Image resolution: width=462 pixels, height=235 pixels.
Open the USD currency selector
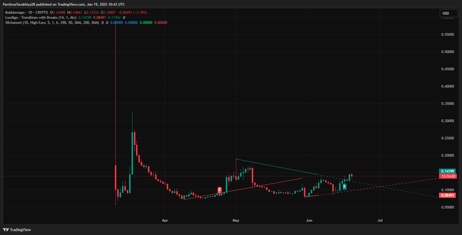(x=448, y=13)
